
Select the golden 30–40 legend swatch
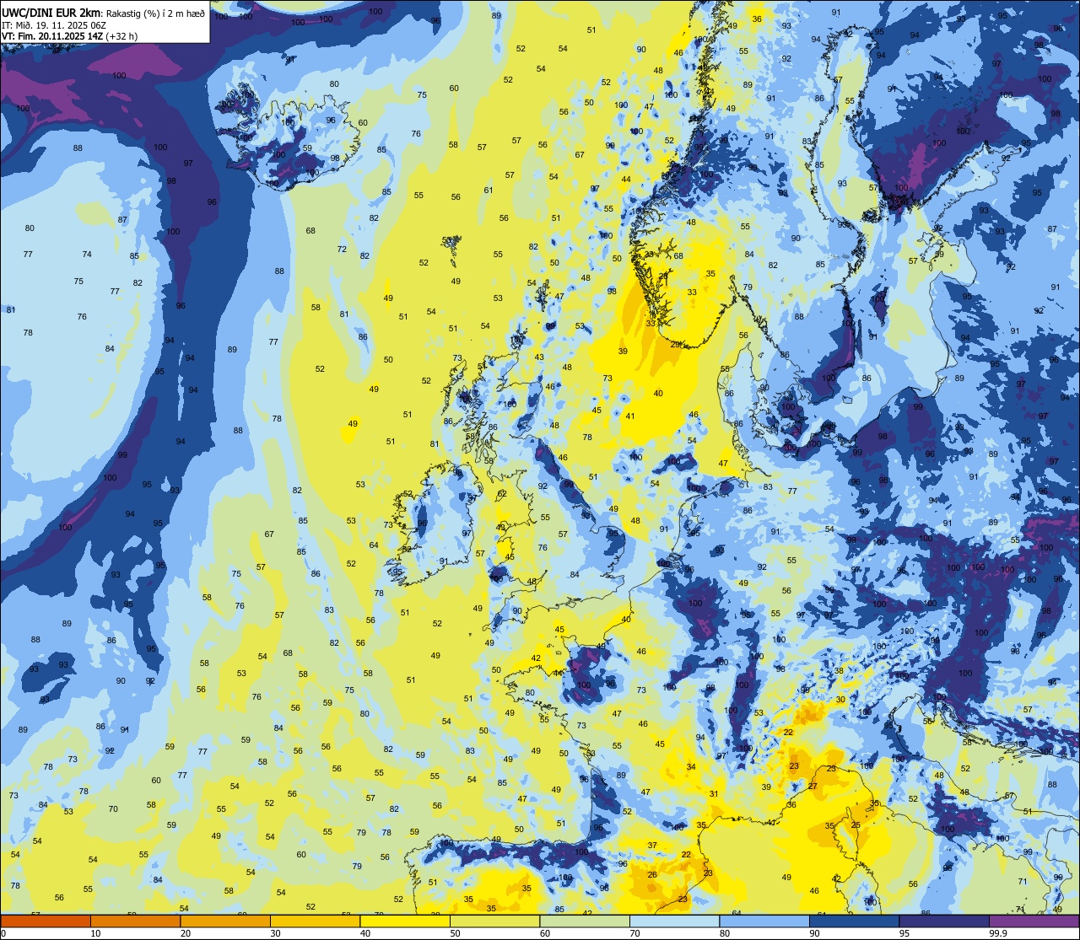pos(315,921)
